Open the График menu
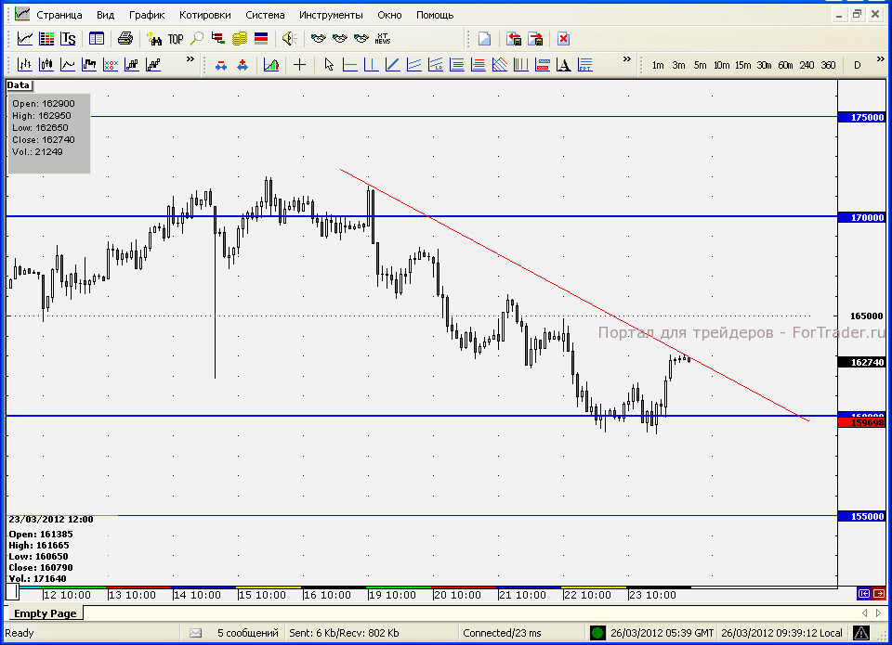This screenshot has width=892, height=645. coord(146,15)
